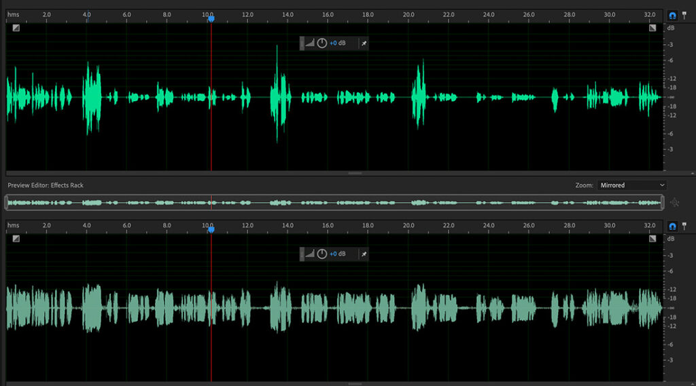Pin the bottom HUD volume overlay

tap(364, 254)
